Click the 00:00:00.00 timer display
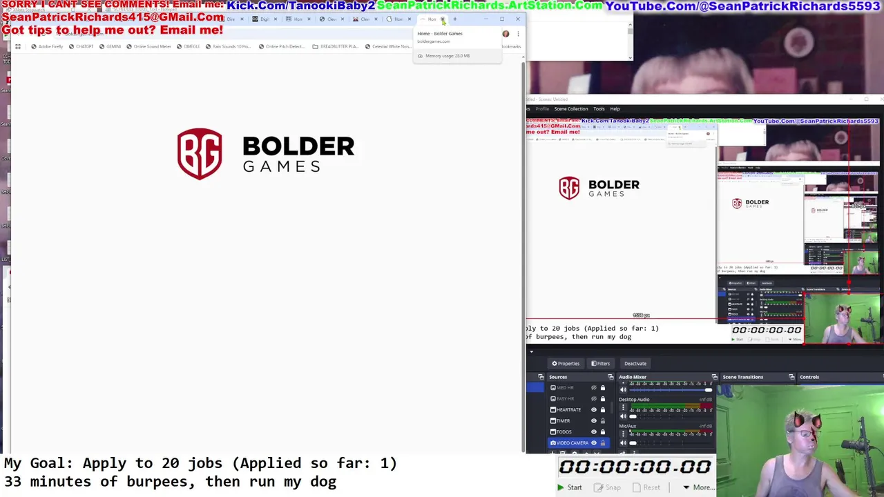Screen dimensions: 884x497 (x=635, y=467)
